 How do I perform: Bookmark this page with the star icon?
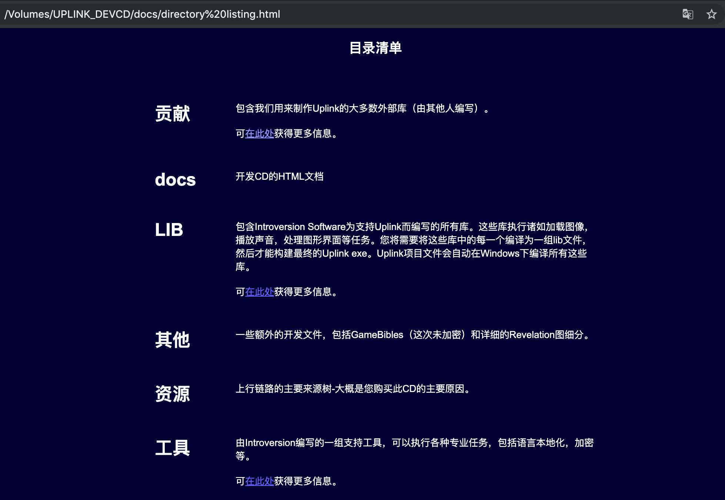click(x=711, y=14)
